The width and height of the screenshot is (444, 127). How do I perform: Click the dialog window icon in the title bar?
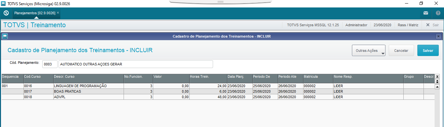(5, 36)
